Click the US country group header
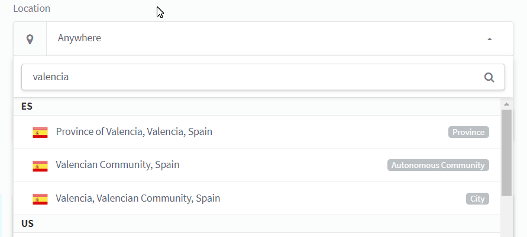 (x=27, y=224)
